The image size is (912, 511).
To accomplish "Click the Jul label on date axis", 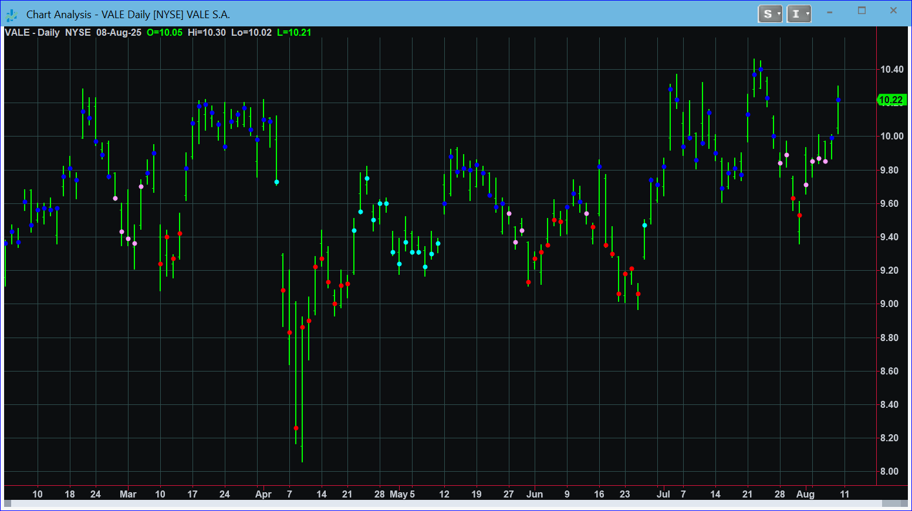I will tap(663, 495).
